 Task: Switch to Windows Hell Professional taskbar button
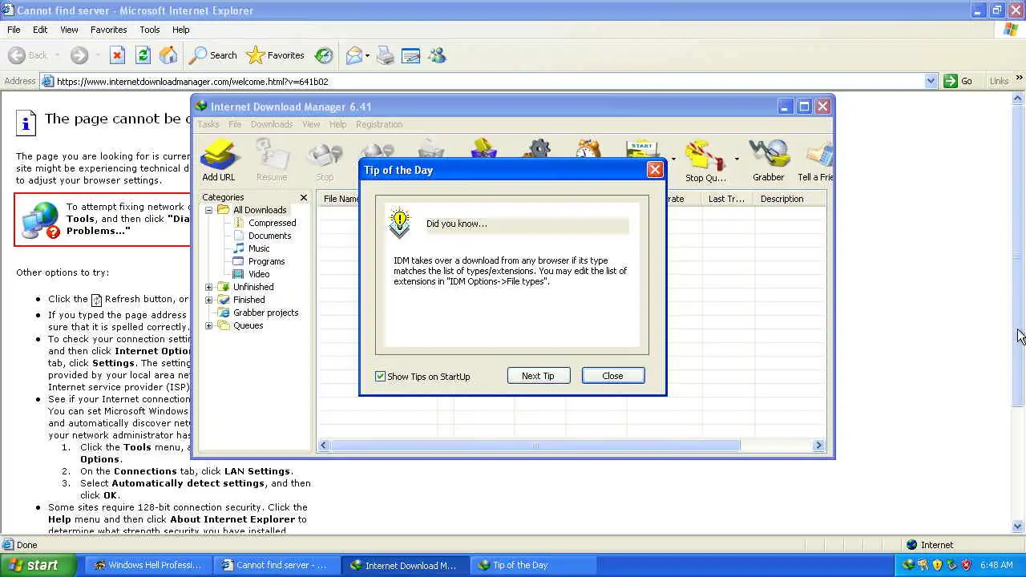(x=147, y=565)
